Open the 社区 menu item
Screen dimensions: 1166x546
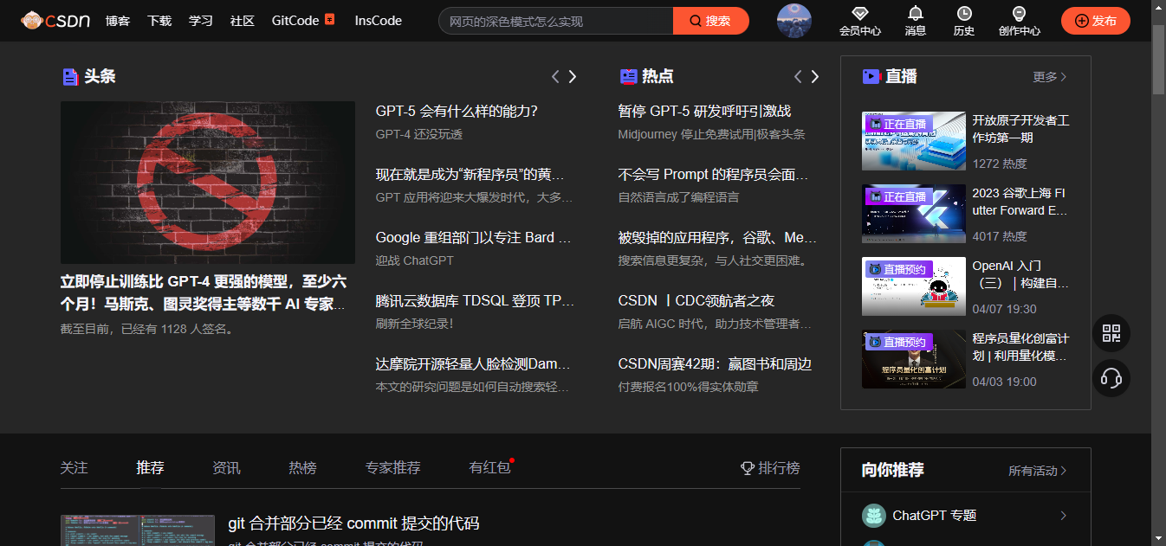click(x=243, y=21)
